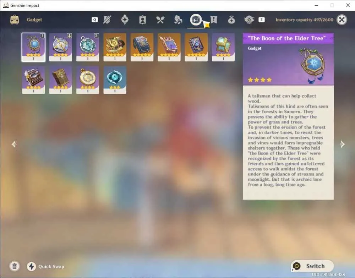Image resolution: width=355 pixels, height=278 pixels.
Task: Select the blue swirl card deck gadget
Action: click(x=196, y=47)
